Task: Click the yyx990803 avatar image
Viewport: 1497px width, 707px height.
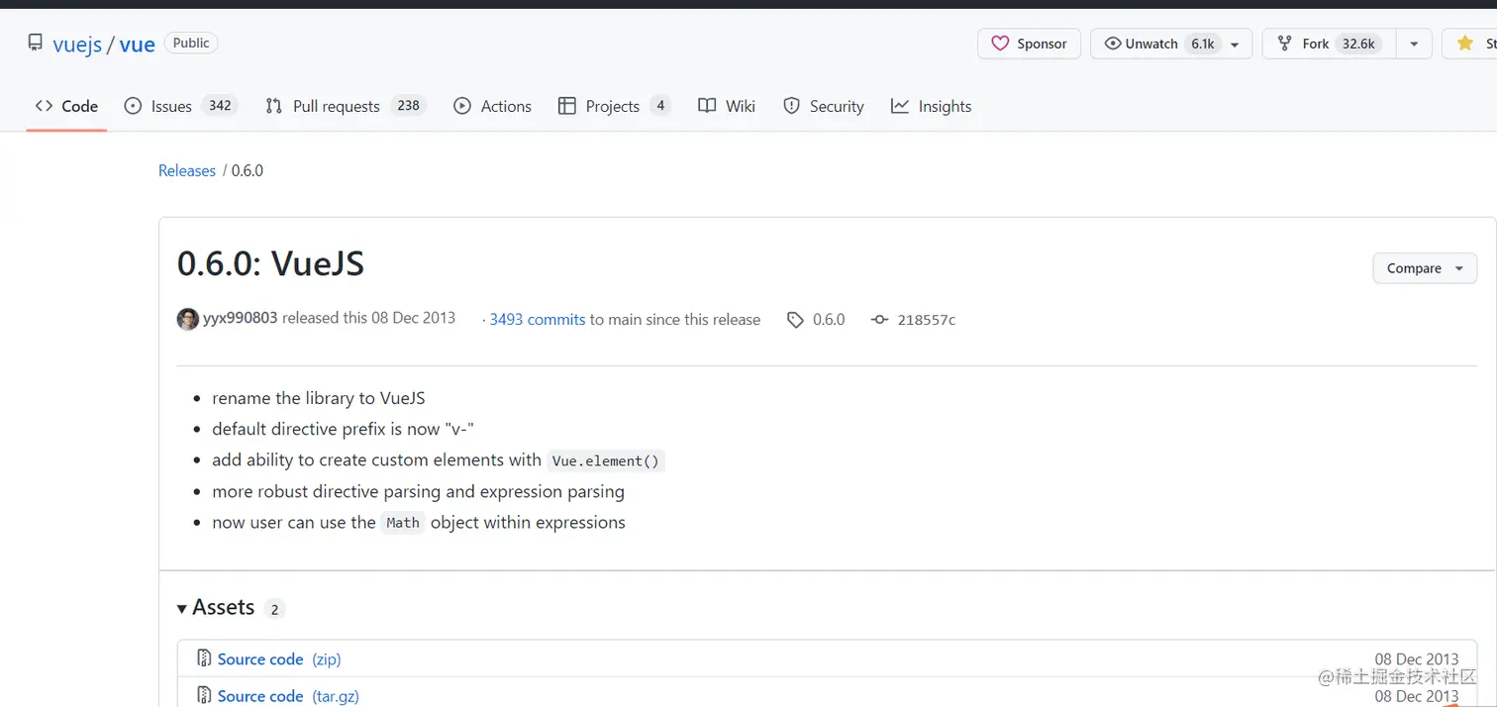Action: 188,319
